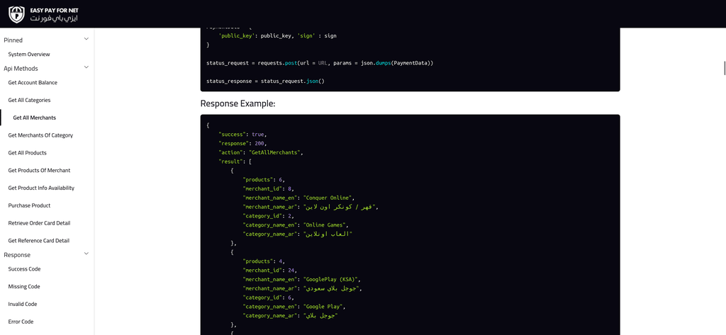Screen dimensions: 726x335
Task: Open Get All Categories method
Action: click(x=29, y=101)
